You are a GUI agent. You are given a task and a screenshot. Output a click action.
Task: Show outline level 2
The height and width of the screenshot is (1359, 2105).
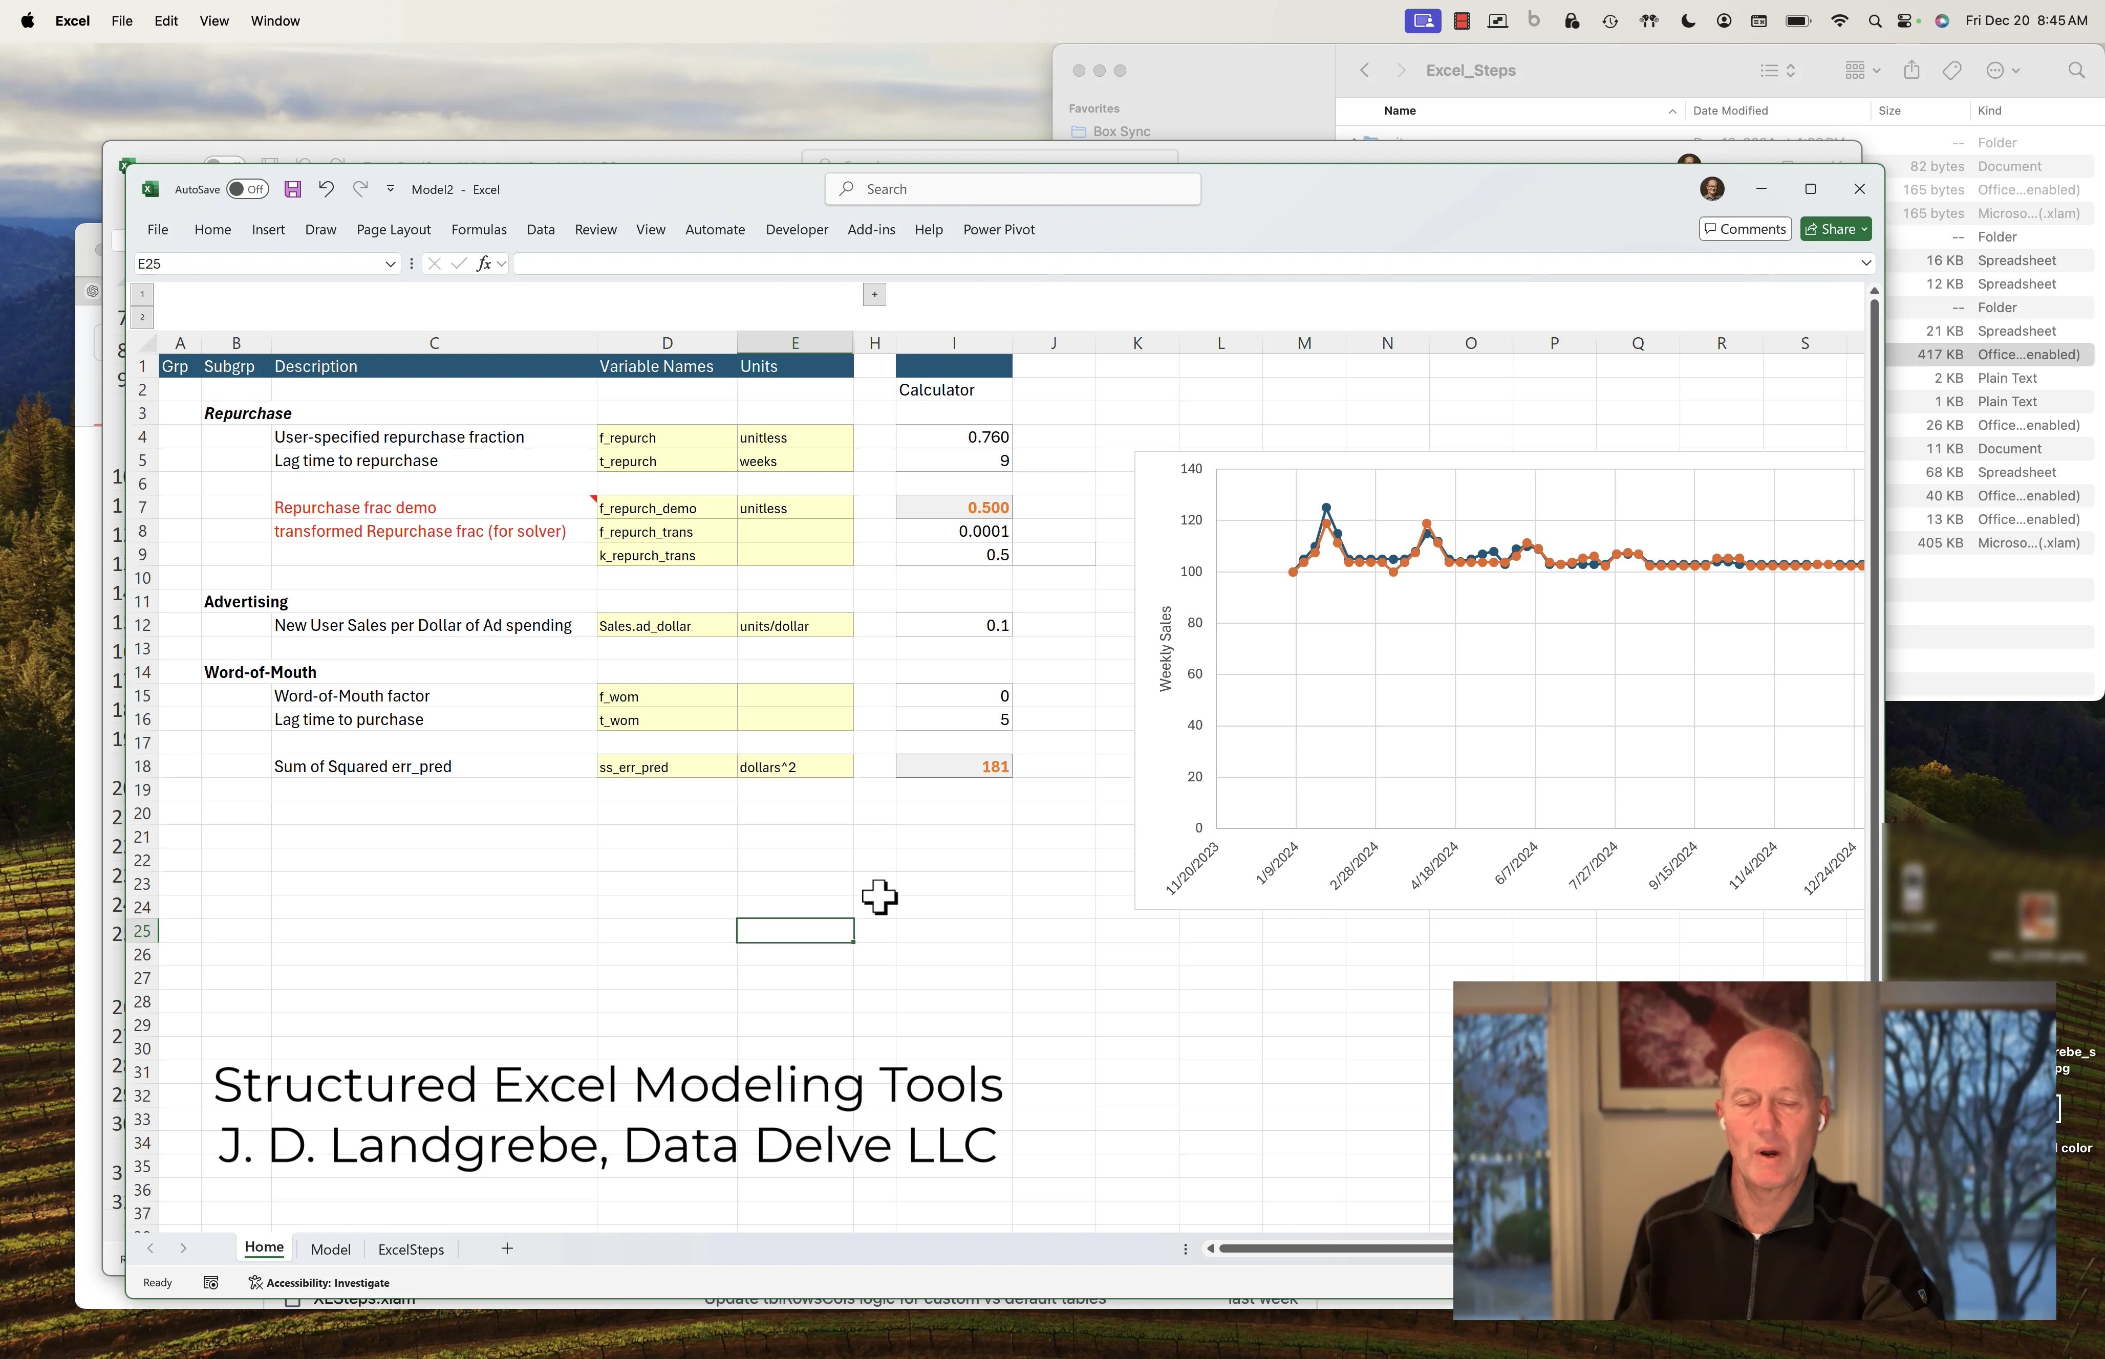click(142, 317)
